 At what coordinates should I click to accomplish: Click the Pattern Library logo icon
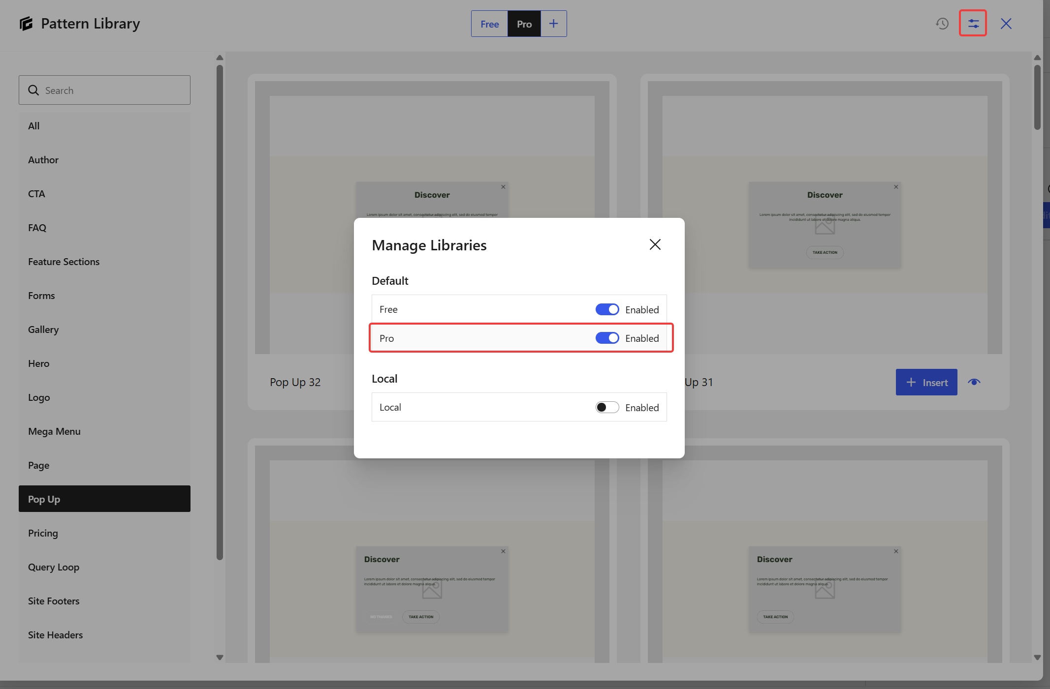pos(26,23)
